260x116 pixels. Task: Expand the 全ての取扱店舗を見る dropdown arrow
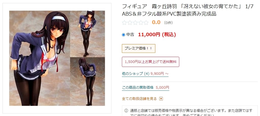tap(161, 99)
